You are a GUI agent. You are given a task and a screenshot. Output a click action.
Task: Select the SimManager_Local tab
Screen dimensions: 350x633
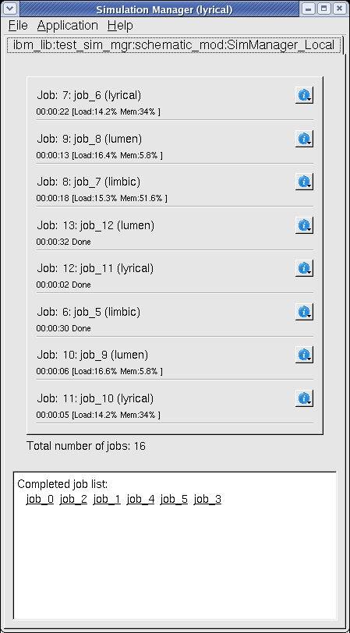tap(174, 44)
